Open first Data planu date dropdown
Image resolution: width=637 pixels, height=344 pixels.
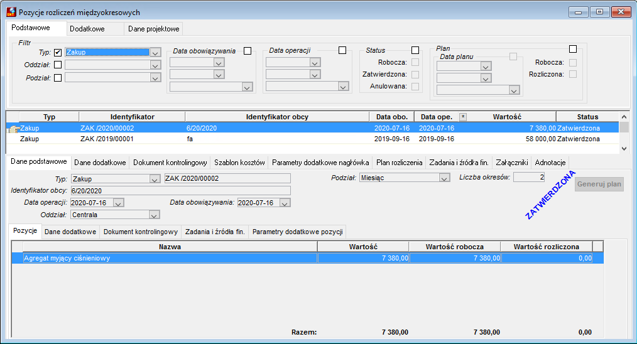click(x=486, y=66)
